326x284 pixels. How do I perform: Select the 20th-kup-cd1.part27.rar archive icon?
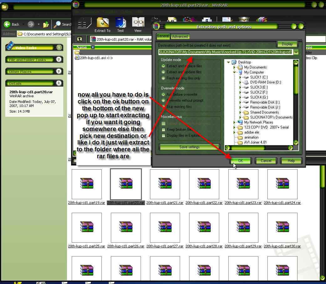pos(165,227)
